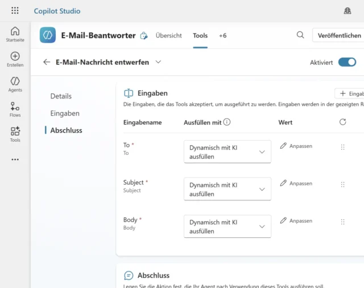
Task: Open the To field fill-mode dropdown
Action: click(227, 152)
